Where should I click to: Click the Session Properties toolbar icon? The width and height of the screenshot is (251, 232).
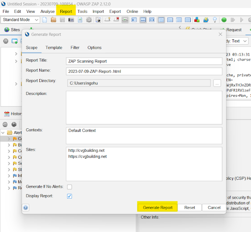point(80,20)
